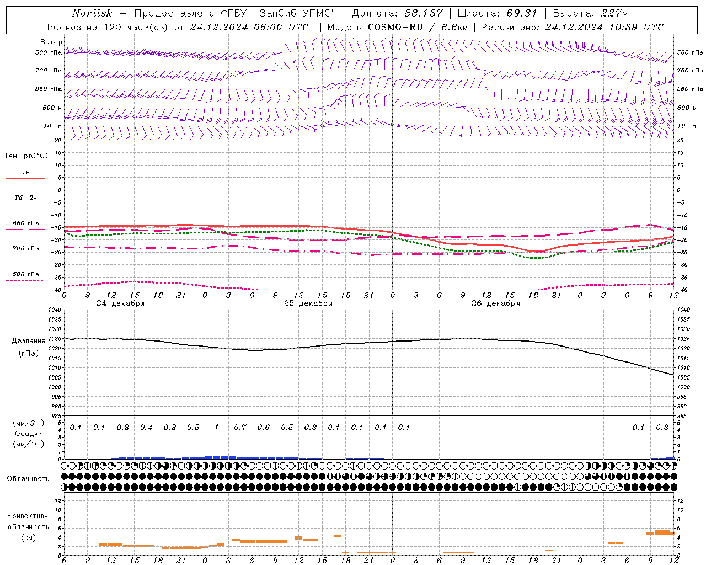The height and width of the screenshot is (565, 706).
Task: Click the "0.4" three-hour precipitation value
Action: (146, 428)
